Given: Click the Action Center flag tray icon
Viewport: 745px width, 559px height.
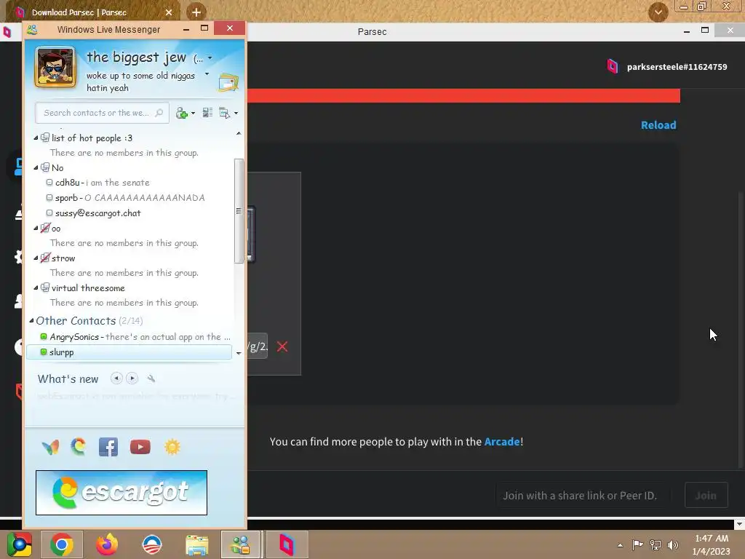Looking at the screenshot, I should coord(637,544).
